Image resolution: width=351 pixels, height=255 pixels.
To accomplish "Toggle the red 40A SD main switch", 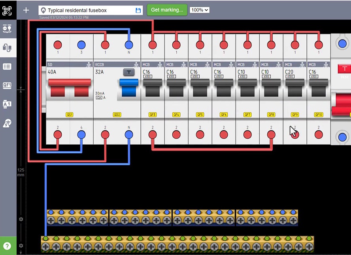I will pyautogui.click(x=69, y=87).
